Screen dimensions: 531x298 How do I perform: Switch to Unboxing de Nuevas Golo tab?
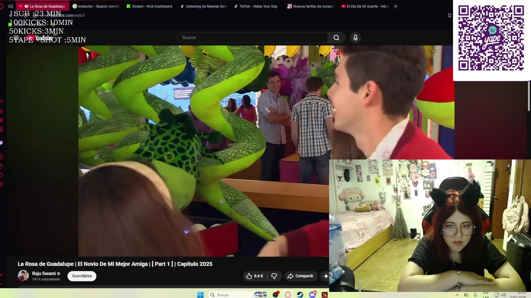click(x=203, y=6)
